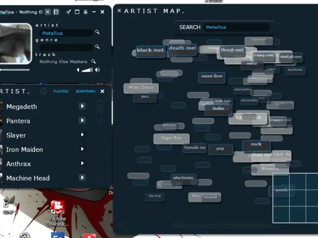Click the TV video mode icon in player
Screen dimensions: 318x238
85,12
